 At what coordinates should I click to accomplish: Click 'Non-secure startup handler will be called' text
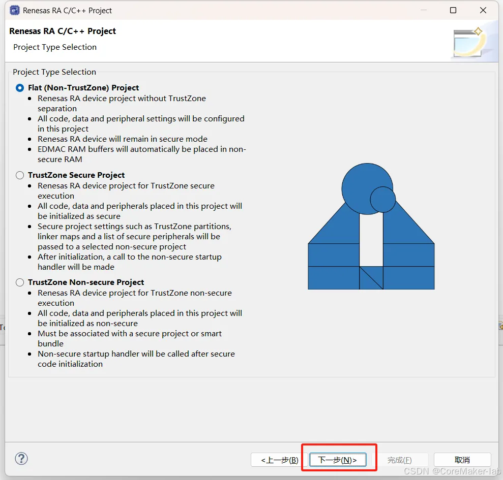(x=136, y=359)
